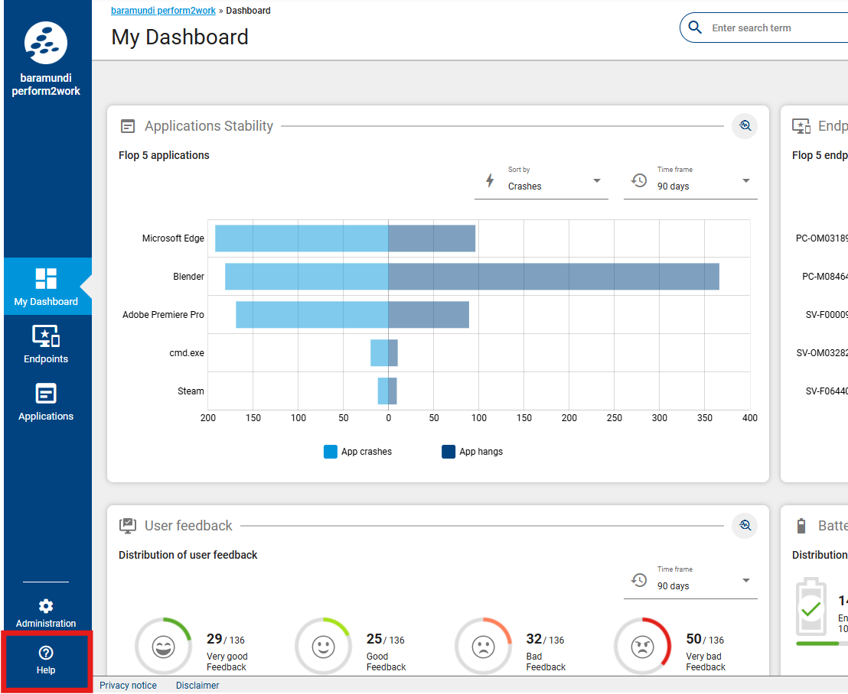Click the baramundi logo icon
This screenshot has width=848, height=694.
(x=46, y=43)
